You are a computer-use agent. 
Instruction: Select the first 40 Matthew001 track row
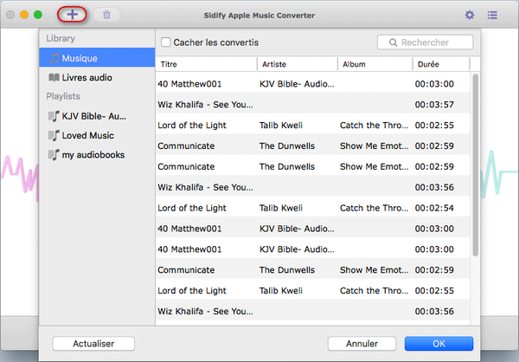313,84
